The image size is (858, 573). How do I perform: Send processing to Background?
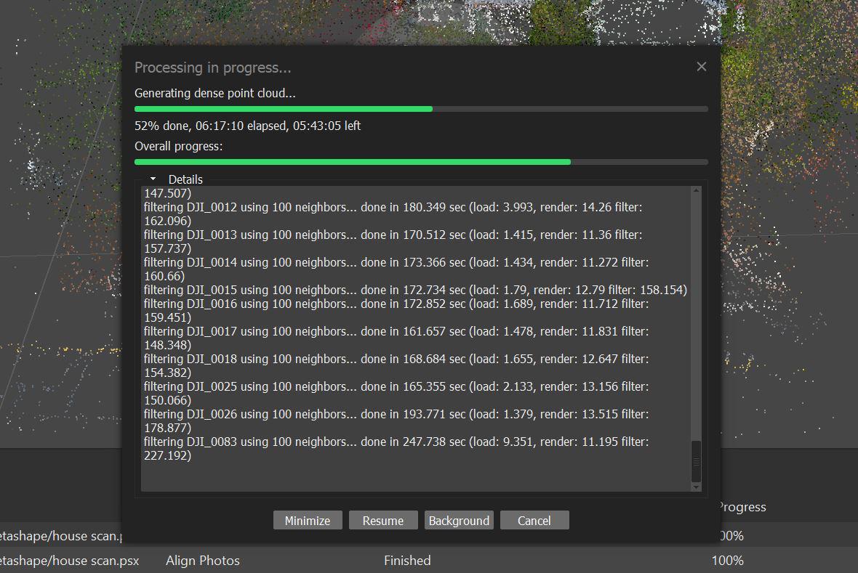458,520
